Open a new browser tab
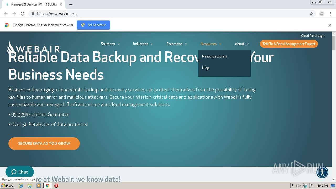This screenshot has width=336, height=189. tap(71, 4)
